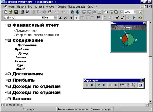Click the Increase Font Size large A icon
The image size is (153, 112).
(x=117, y=18)
